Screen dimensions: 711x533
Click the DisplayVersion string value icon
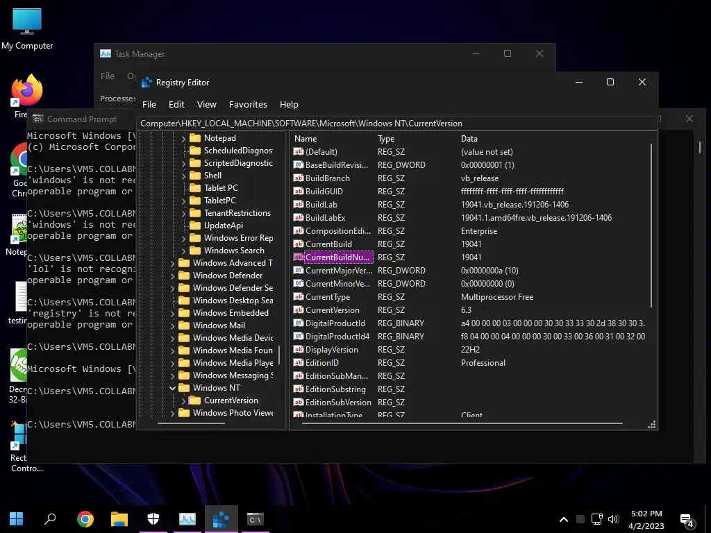[299, 349]
